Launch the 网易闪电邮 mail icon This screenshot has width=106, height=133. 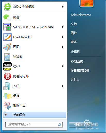(7, 76)
